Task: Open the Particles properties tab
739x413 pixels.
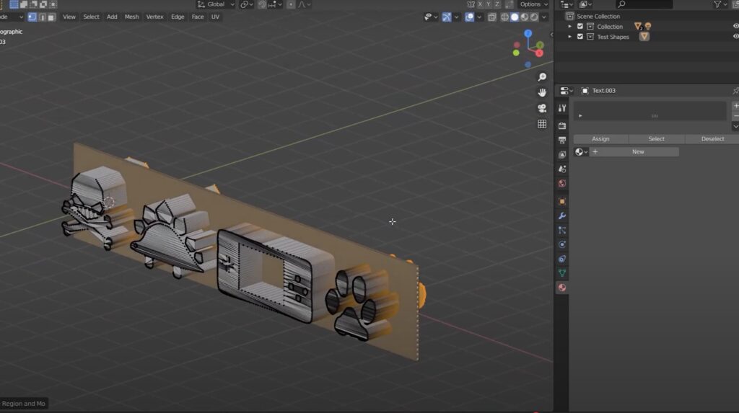Action: pyautogui.click(x=561, y=230)
